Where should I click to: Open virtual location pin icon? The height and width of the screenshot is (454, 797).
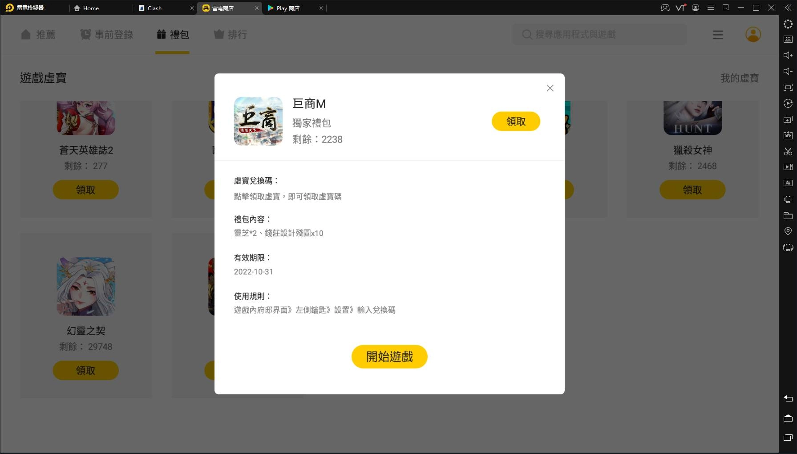point(788,231)
